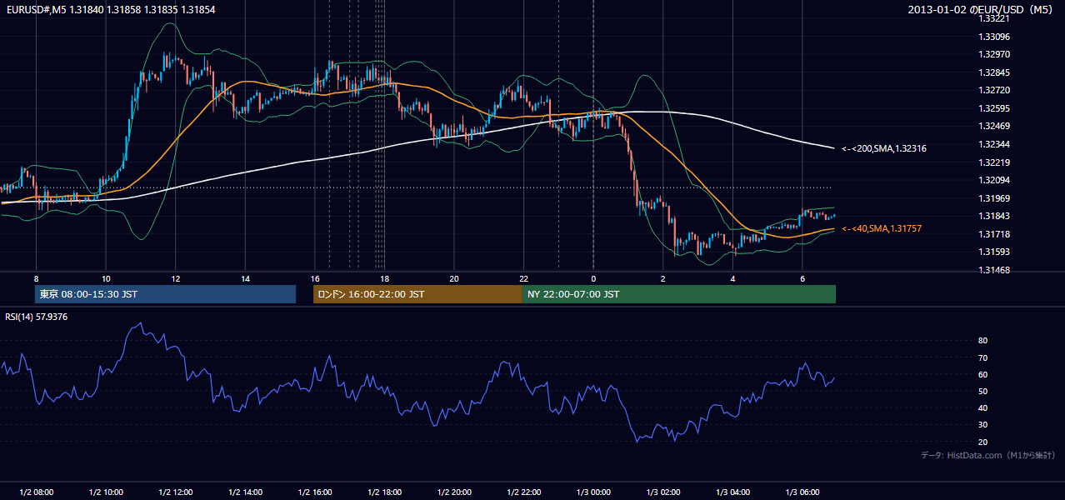Click price level 1.31969 on axis
The width and height of the screenshot is (1065, 500).
[x=994, y=198]
